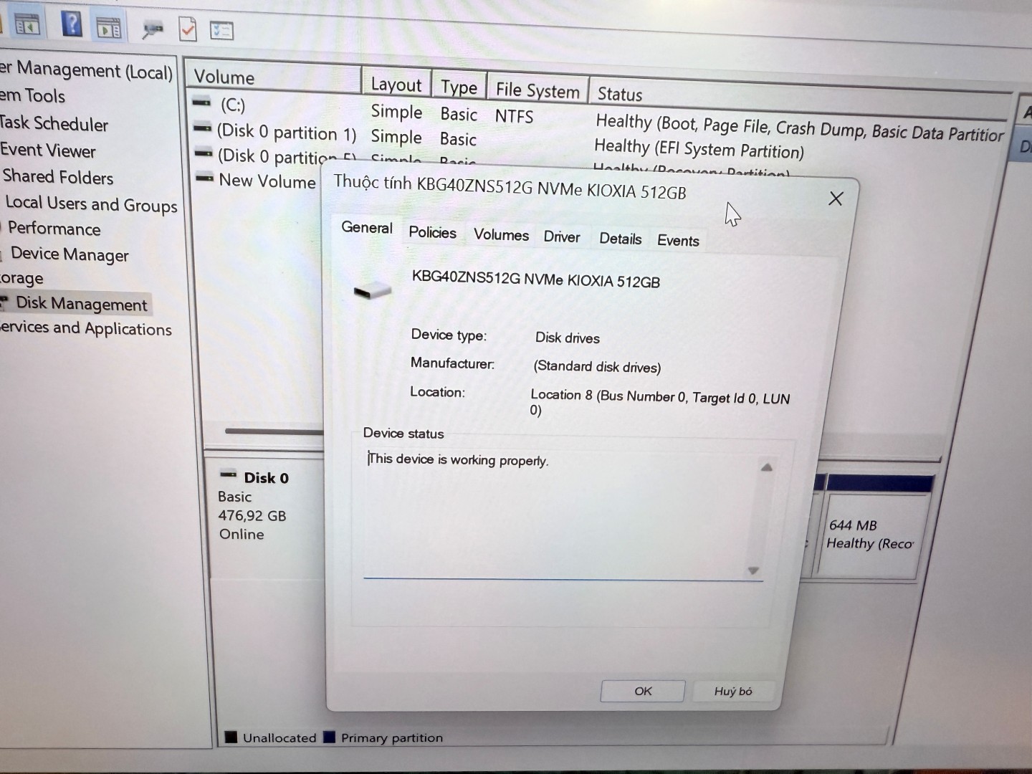Screen dimensions: 1032x774
Task: Click the "Disk drives" device type value
Action: (x=568, y=338)
